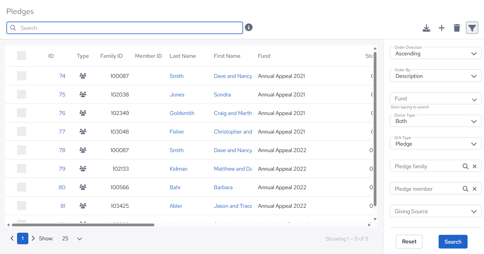
Task: Open the search info icon
Action: [249, 27]
